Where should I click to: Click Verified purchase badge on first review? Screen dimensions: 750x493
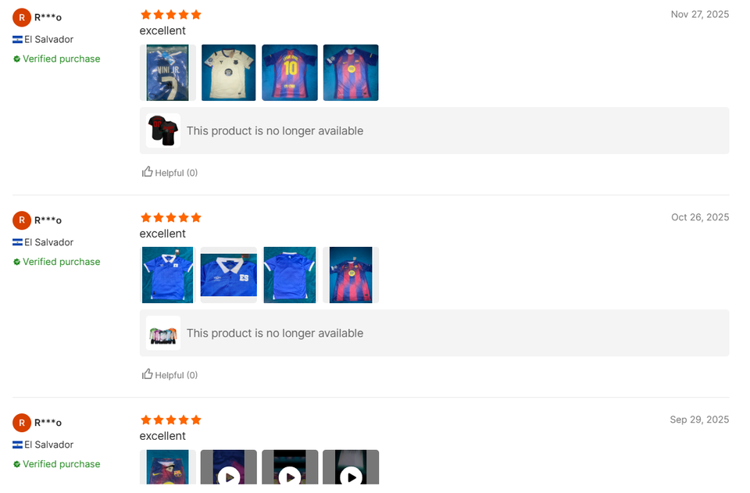tap(56, 59)
